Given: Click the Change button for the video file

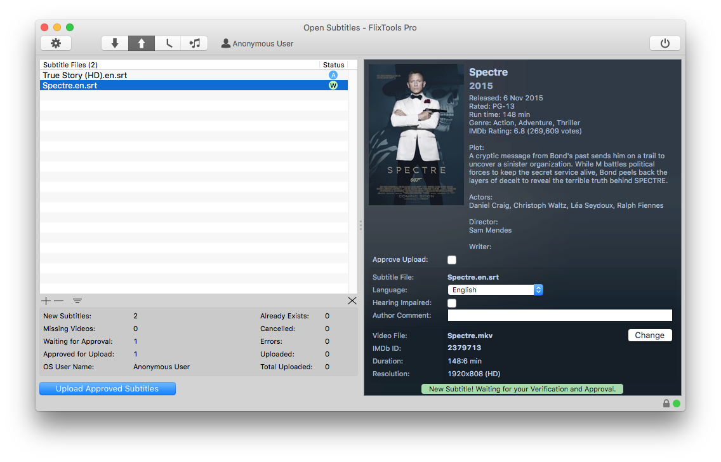Looking at the screenshot, I should (650, 336).
